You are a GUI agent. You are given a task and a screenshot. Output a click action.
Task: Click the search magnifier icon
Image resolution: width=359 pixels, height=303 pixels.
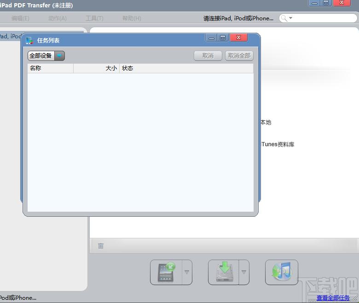click(x=284, y=18)
